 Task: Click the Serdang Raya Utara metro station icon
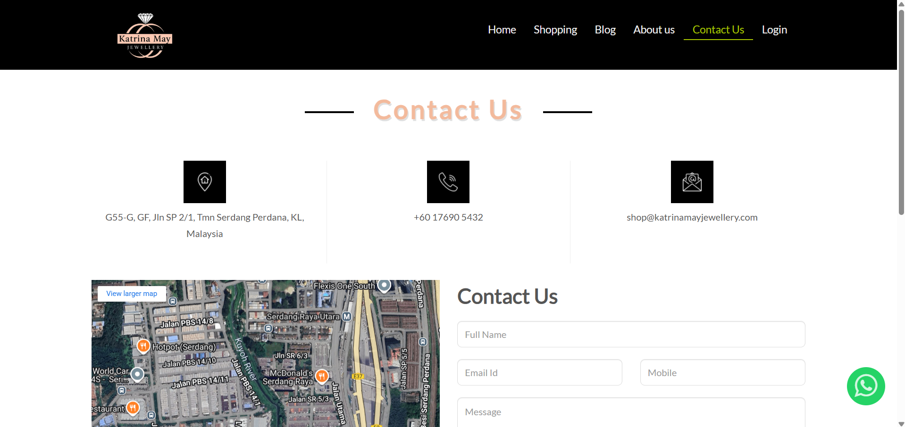[347, 317]
